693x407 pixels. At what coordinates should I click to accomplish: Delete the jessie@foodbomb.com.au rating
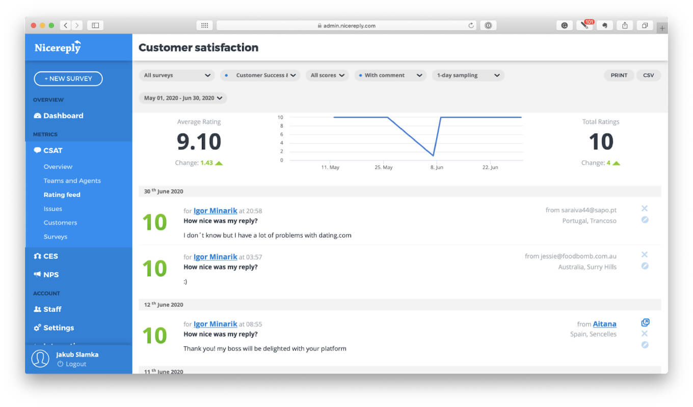coord(645,254)
